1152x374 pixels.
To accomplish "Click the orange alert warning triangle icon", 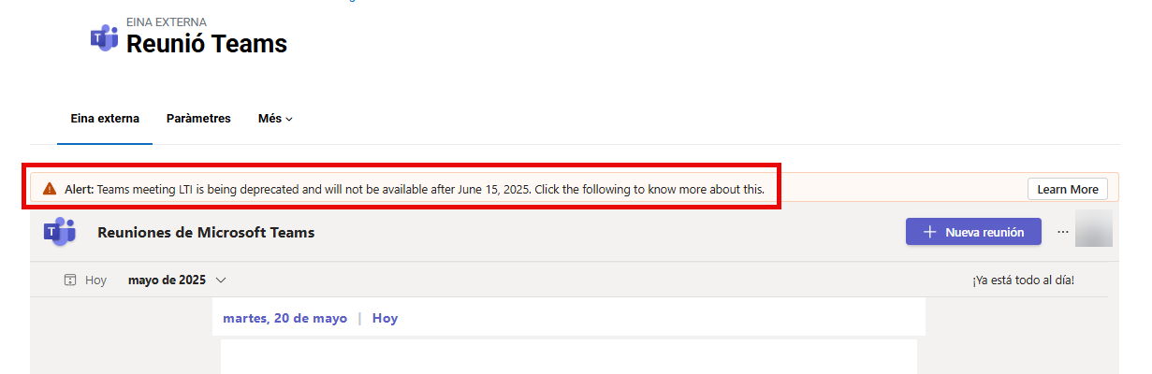I will coord(50,189).
